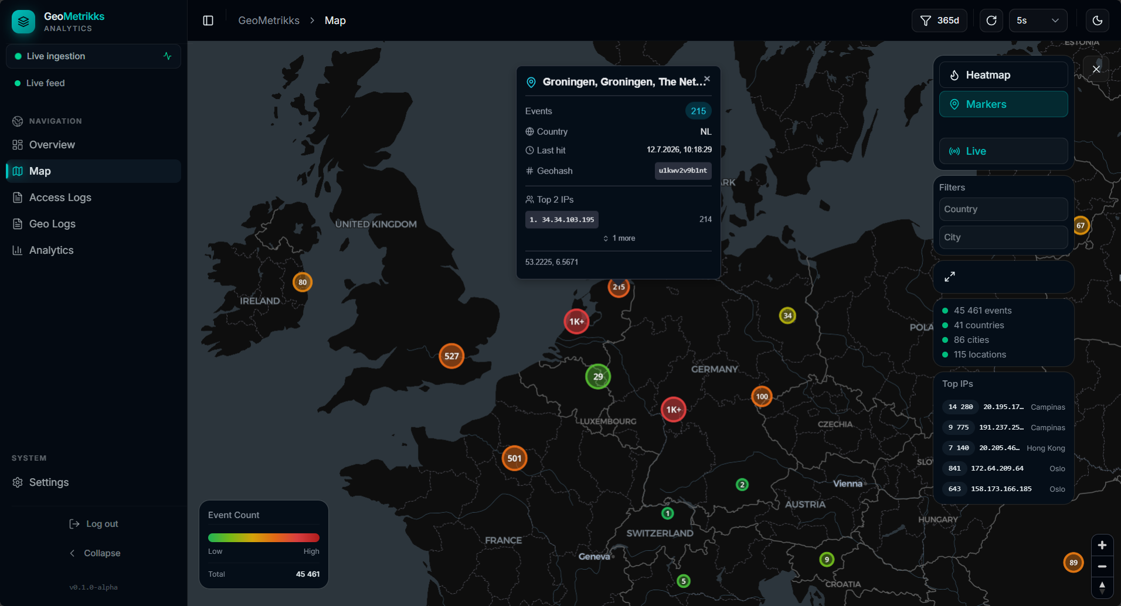
Task: Click Top IP row 20.195.17 Campinas
Action: (1003, 407)
